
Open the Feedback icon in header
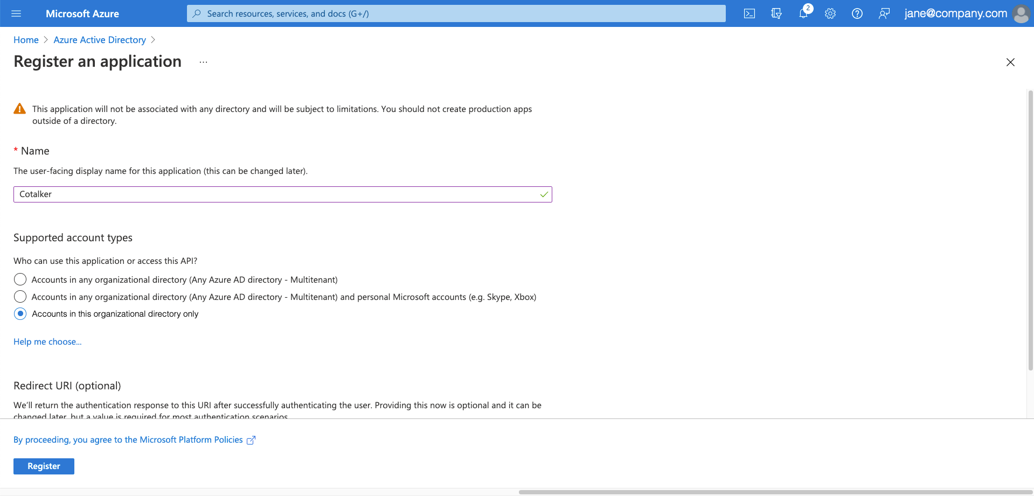[x=884, y=13]
